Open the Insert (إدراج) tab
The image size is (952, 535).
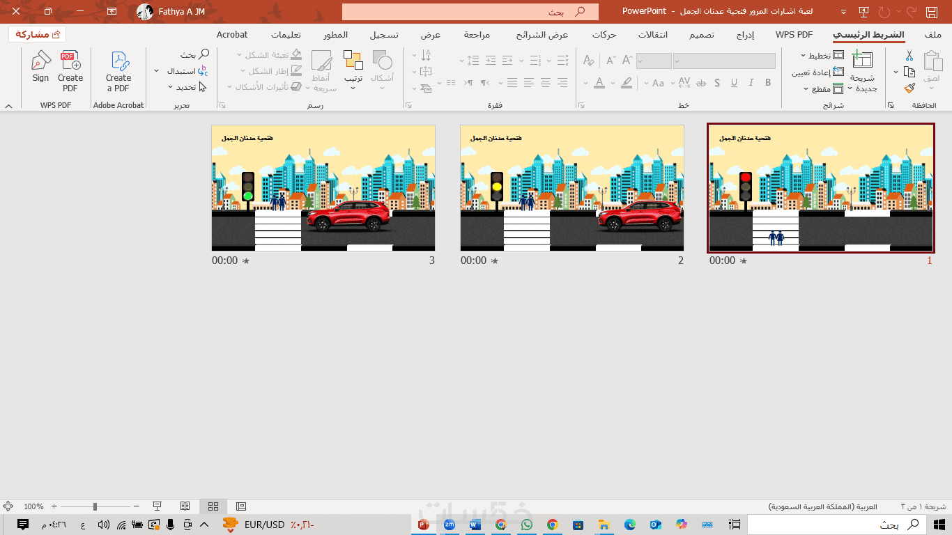(745, 35)
